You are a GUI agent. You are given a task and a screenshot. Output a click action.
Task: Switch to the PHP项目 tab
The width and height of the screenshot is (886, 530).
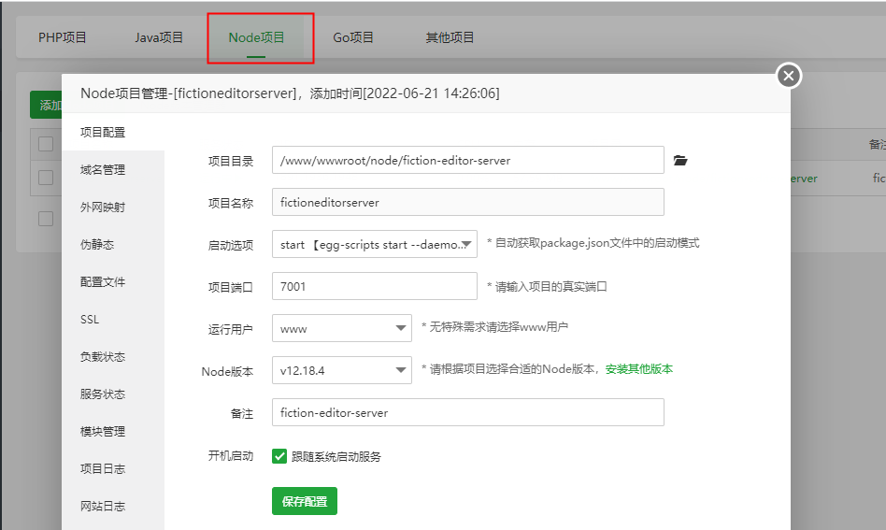63,38
